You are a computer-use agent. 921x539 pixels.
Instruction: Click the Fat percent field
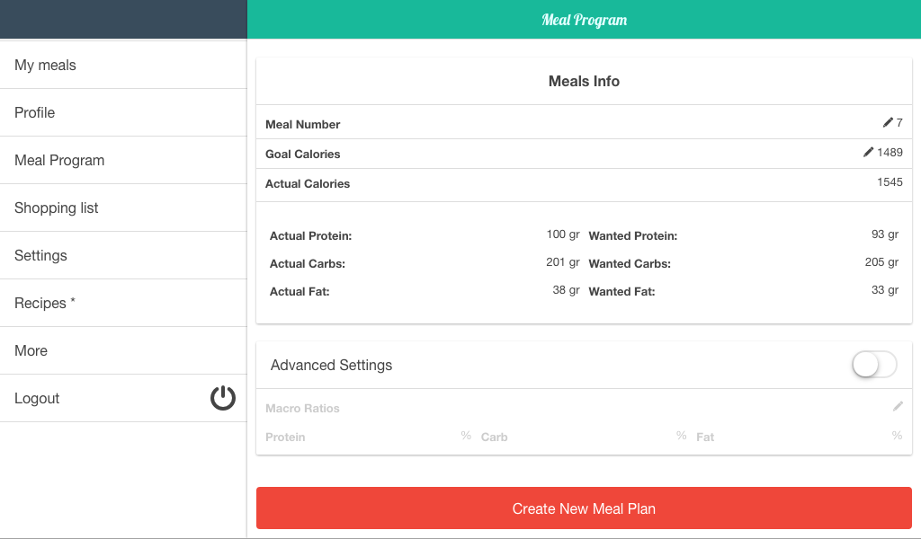point(799,437)
